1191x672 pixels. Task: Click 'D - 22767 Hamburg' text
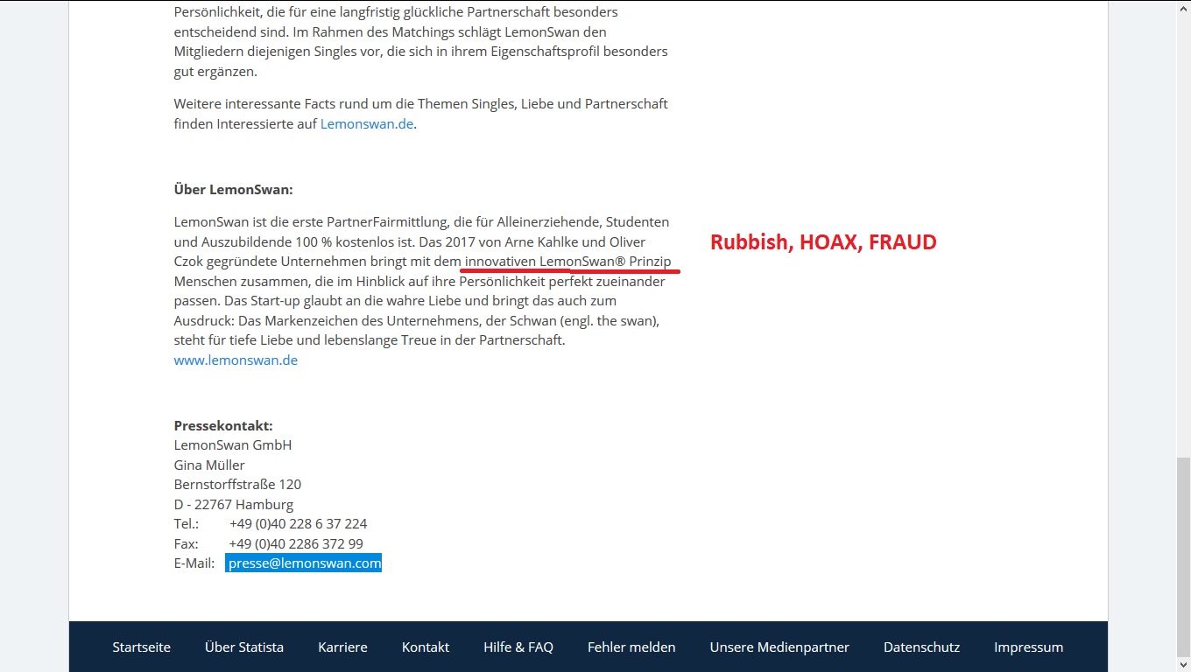(x=234, y=505)
